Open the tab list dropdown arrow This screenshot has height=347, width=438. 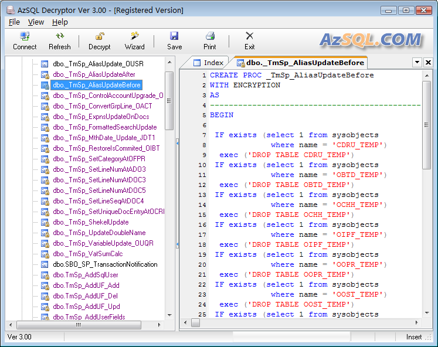(x=417, y=62)
